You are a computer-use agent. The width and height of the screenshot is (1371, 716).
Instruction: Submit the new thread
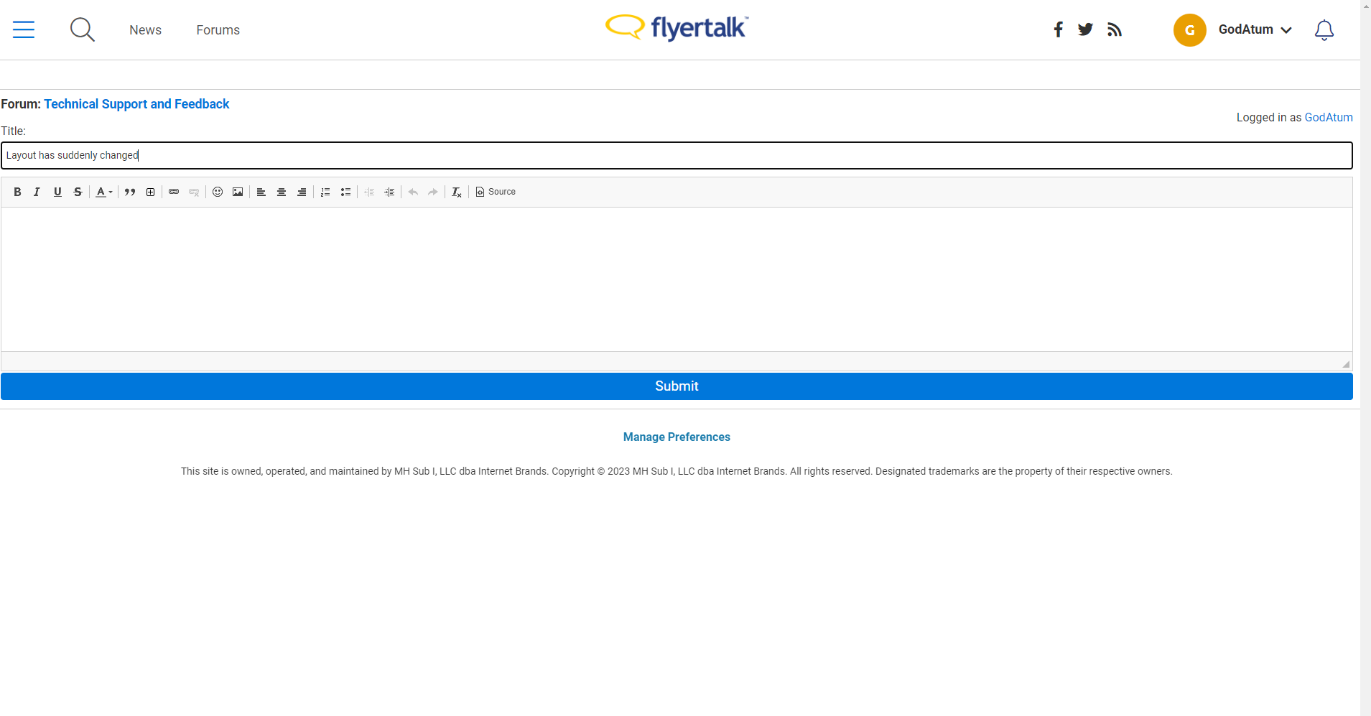click(x=677, y=386)
